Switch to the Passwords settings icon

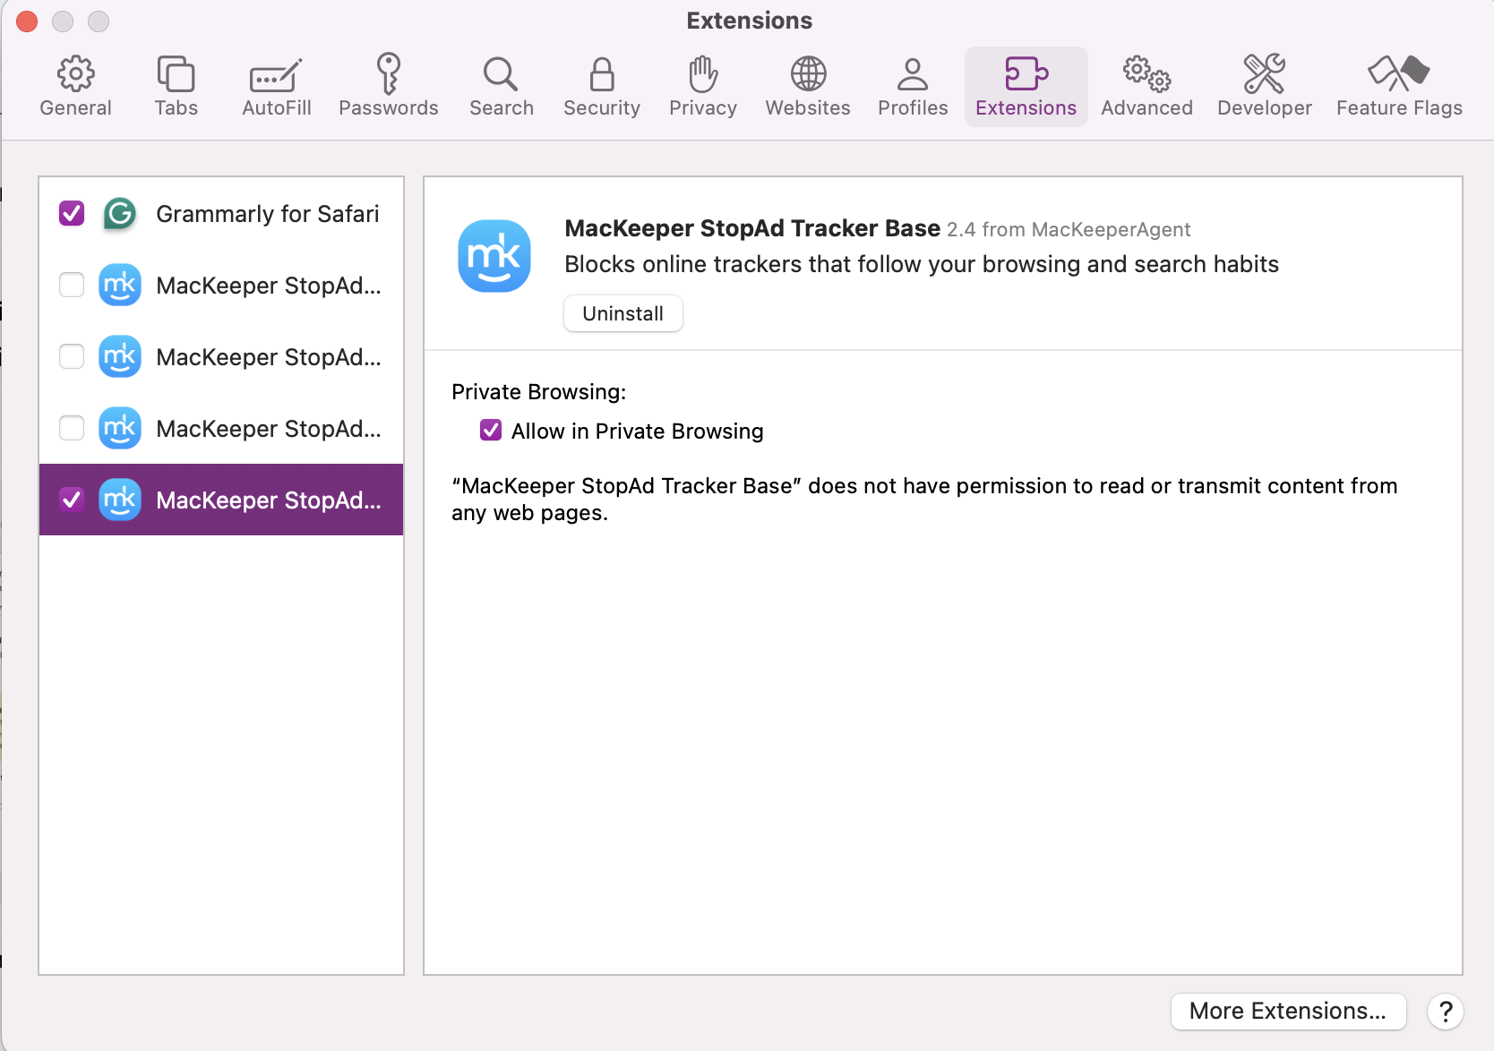click(x=388, y=85)
